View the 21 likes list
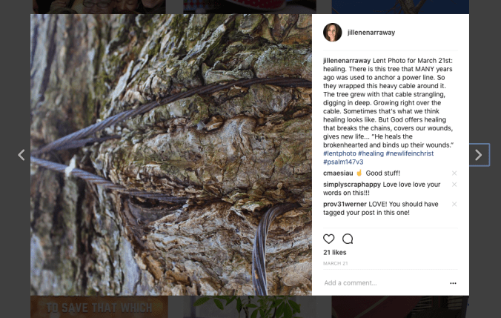Image resolution: width=501 pixels, height=318 pixels. (x=336, y=253)
